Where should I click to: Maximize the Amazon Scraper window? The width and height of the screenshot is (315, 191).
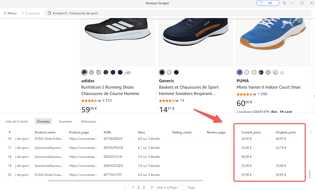(x=302, y=3)
